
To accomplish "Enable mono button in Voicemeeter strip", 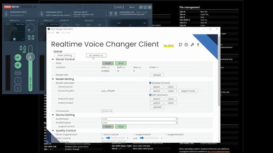I will pos(18,73).
